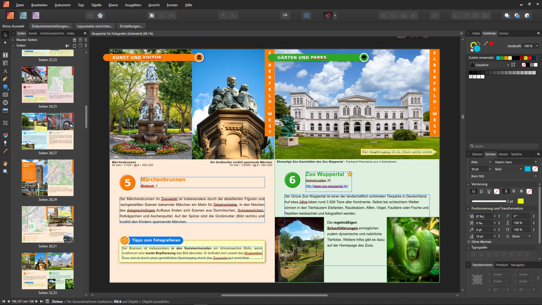Toggle no-underline U button
The image size is (542, 305).
[474, 191]
